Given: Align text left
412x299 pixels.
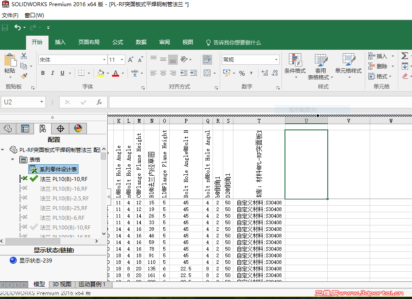Looking at the screenshot, I should 154,73.
